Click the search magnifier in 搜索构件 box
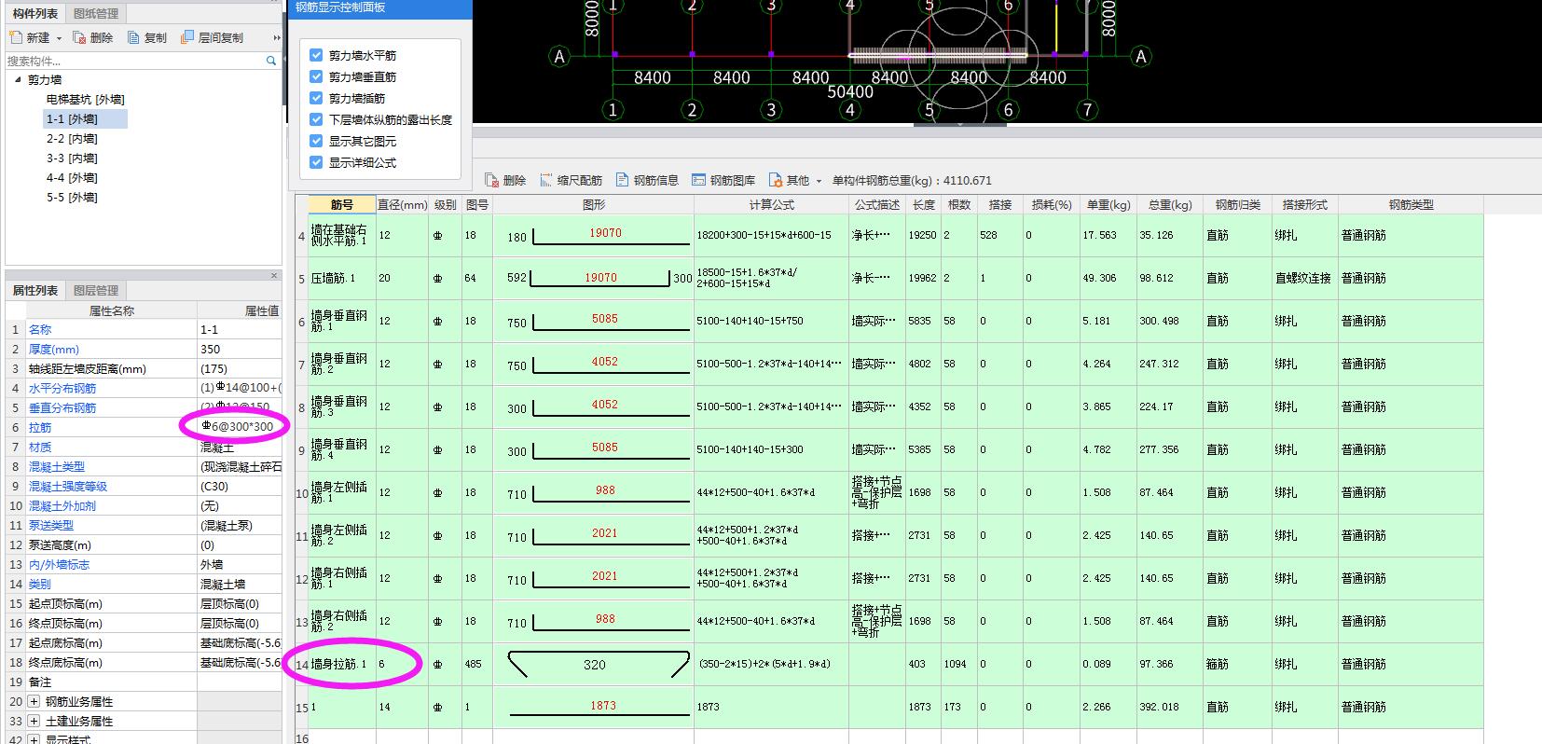The height and width of the screenshot is (744, 1542). (x=271, y=61)
